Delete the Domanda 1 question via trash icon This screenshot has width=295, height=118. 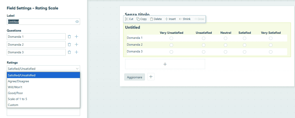point(69,37)
